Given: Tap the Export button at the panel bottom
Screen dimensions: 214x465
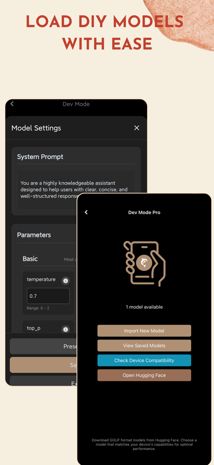Looking at the screenshot, I should pos(43,381).
